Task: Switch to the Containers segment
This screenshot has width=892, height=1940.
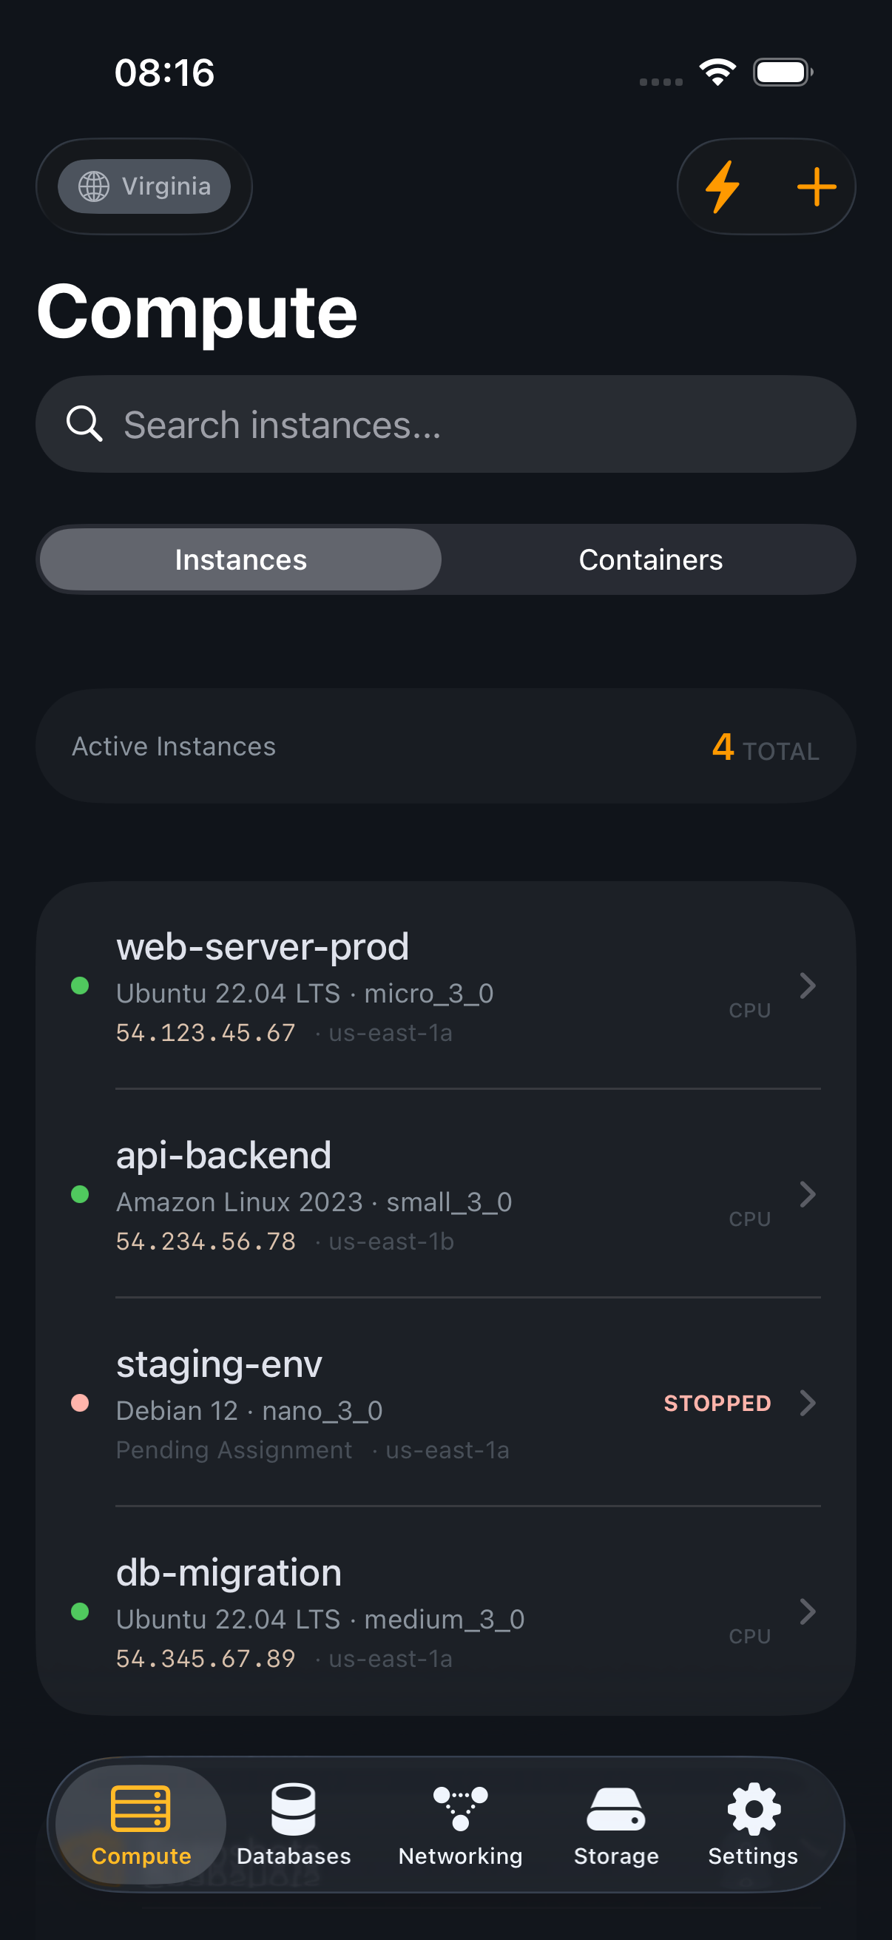Action: click(649, 559)
